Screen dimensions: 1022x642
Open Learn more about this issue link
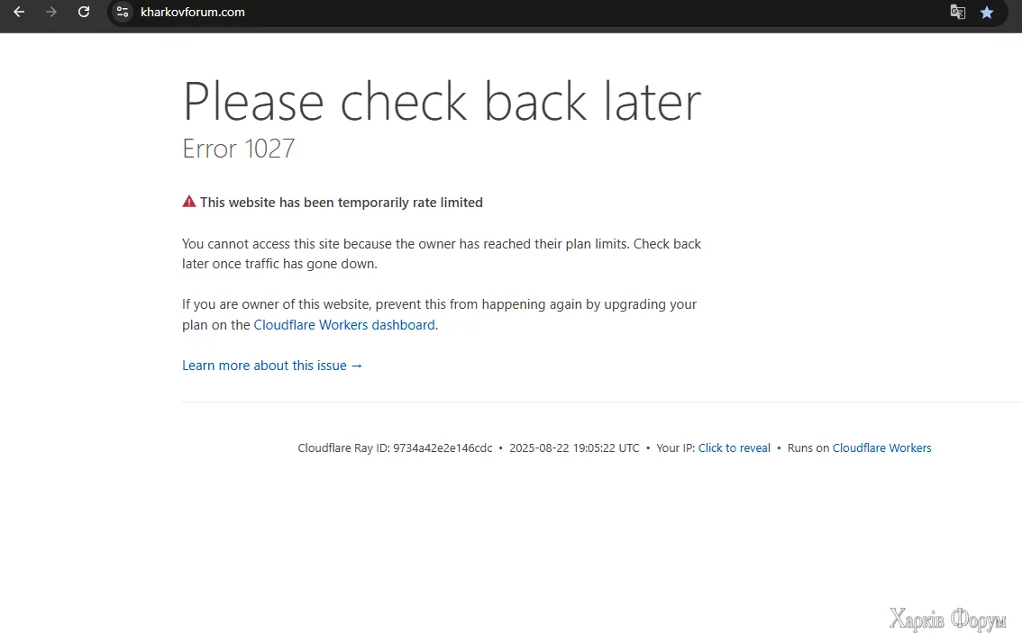click(272, 366)
